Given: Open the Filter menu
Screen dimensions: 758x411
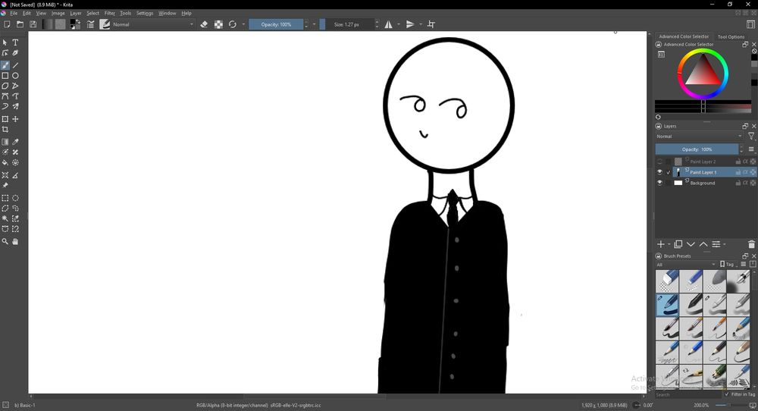Looking at the screenshot, I should tap(110, 13).
